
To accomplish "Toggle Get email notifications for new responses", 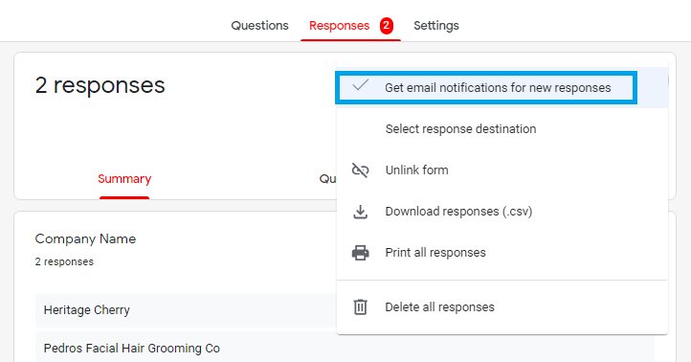I will click(502, 88).
